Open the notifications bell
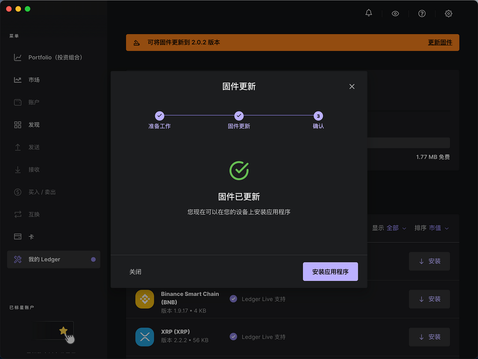The height and width of the screenshot is (359, 478). [369, 13]
